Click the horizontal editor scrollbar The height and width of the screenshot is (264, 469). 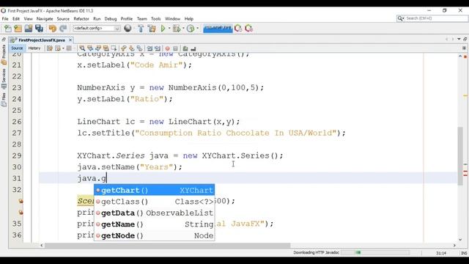[x=167, y=245]
